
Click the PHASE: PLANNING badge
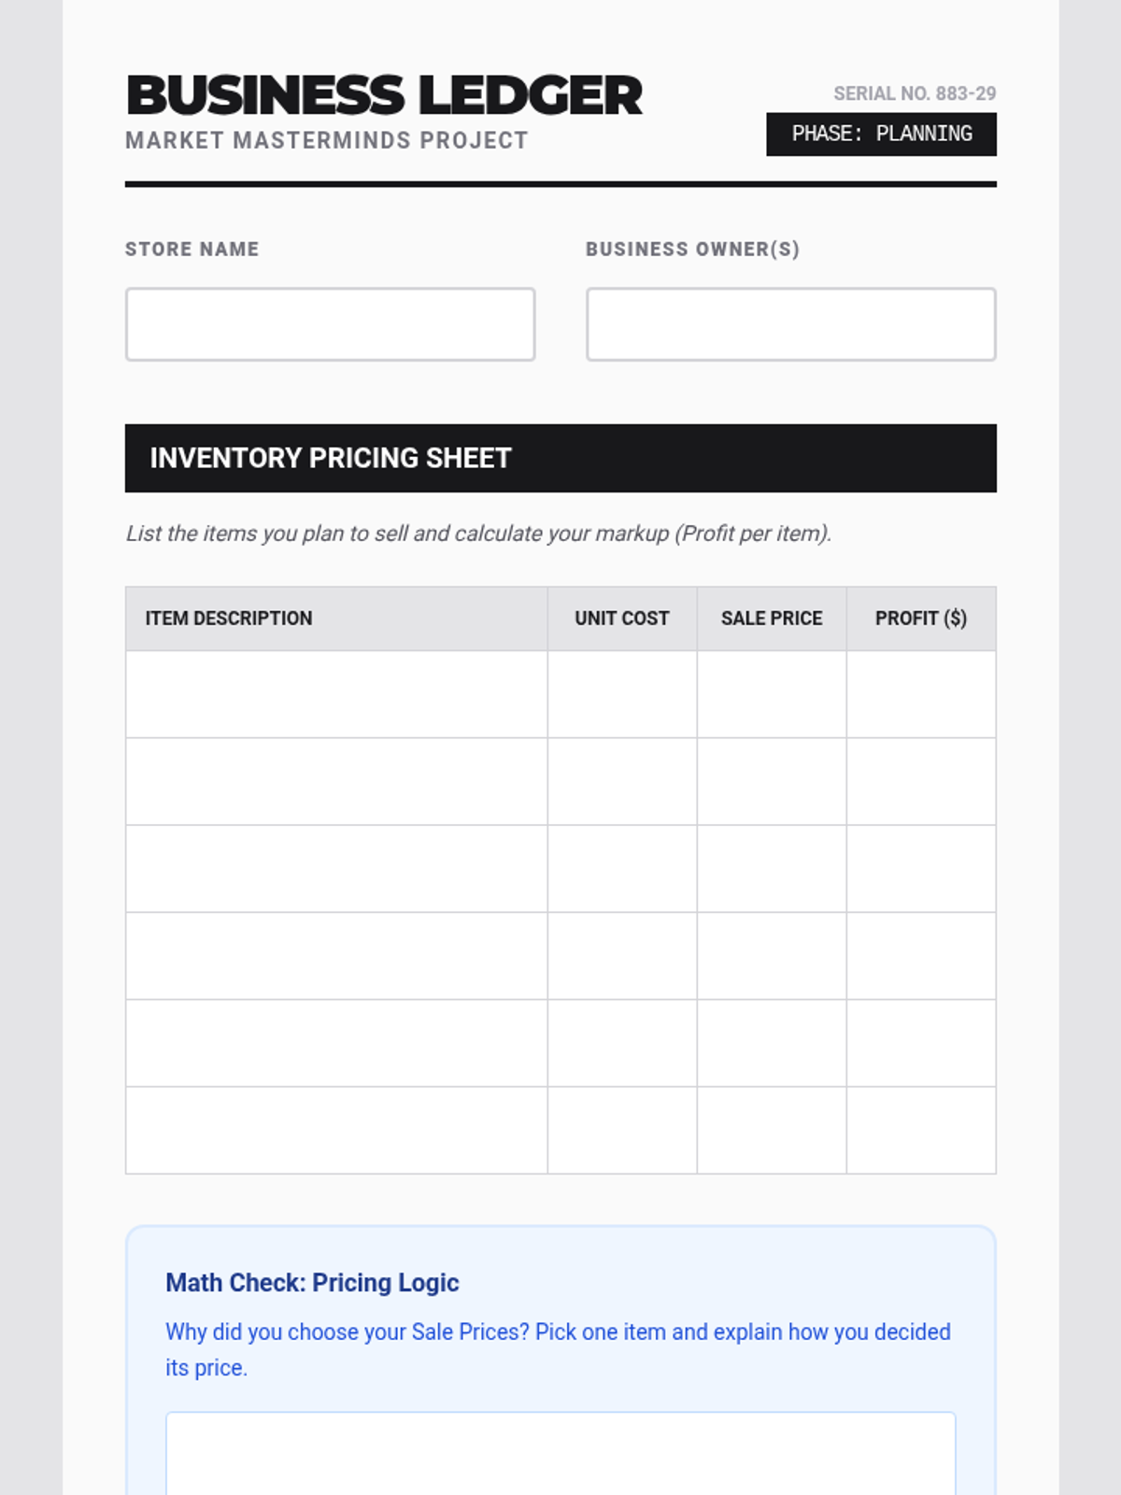click(x=881, y=135)
